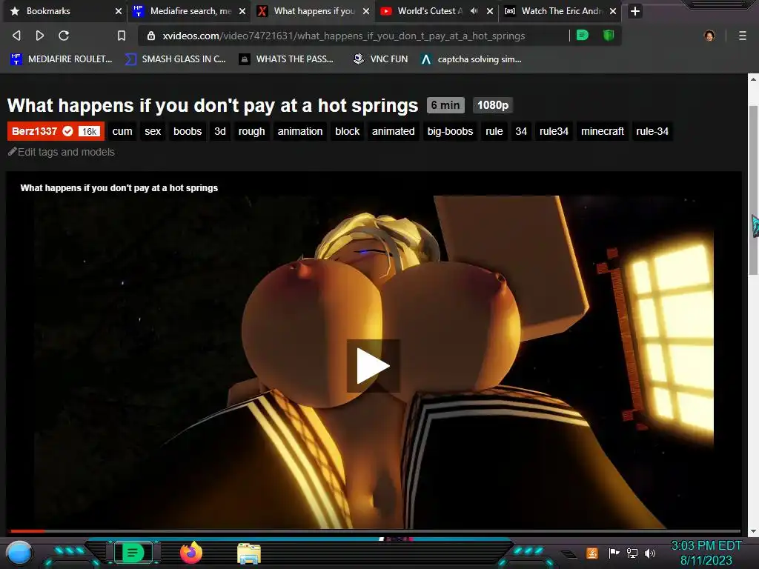Bookmark this page with the bookmark icon
The width and height of the screenshot is (759, 569).
(x=122, y=36)
